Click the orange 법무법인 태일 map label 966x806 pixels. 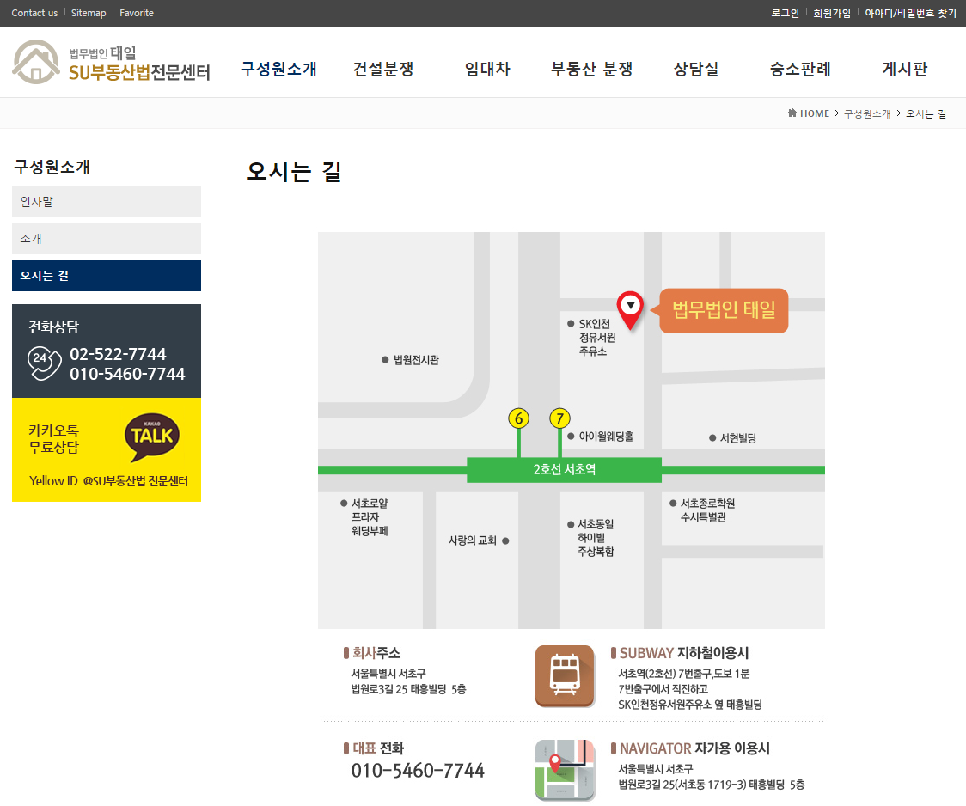point(724,310)
